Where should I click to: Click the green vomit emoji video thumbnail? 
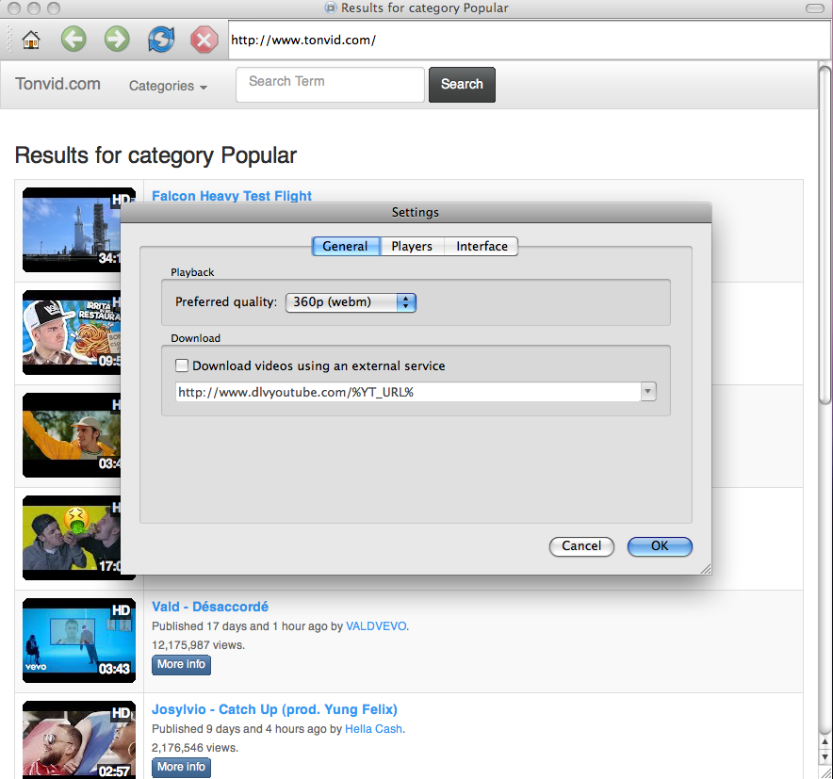(x=72, y=538)
